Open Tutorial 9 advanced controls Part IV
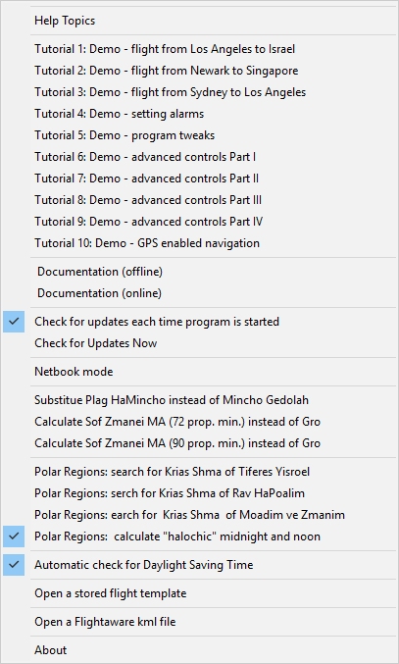399x664 pixels. coord(199,222)
